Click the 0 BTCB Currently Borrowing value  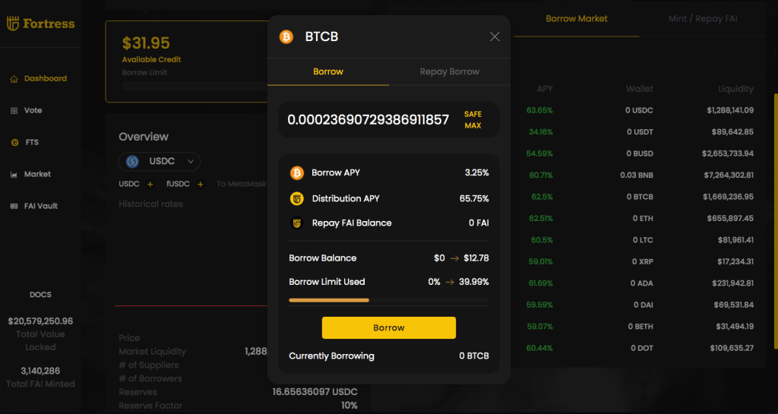tap(474, 356)
